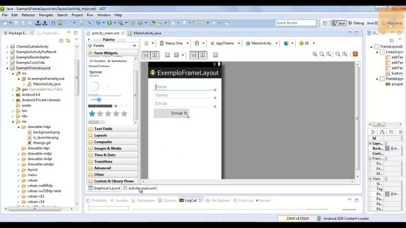Viewport: 406px width, 228px height.
Task: Select the circular ProgressBar widget in palette
Action: [x=95, y=86]
